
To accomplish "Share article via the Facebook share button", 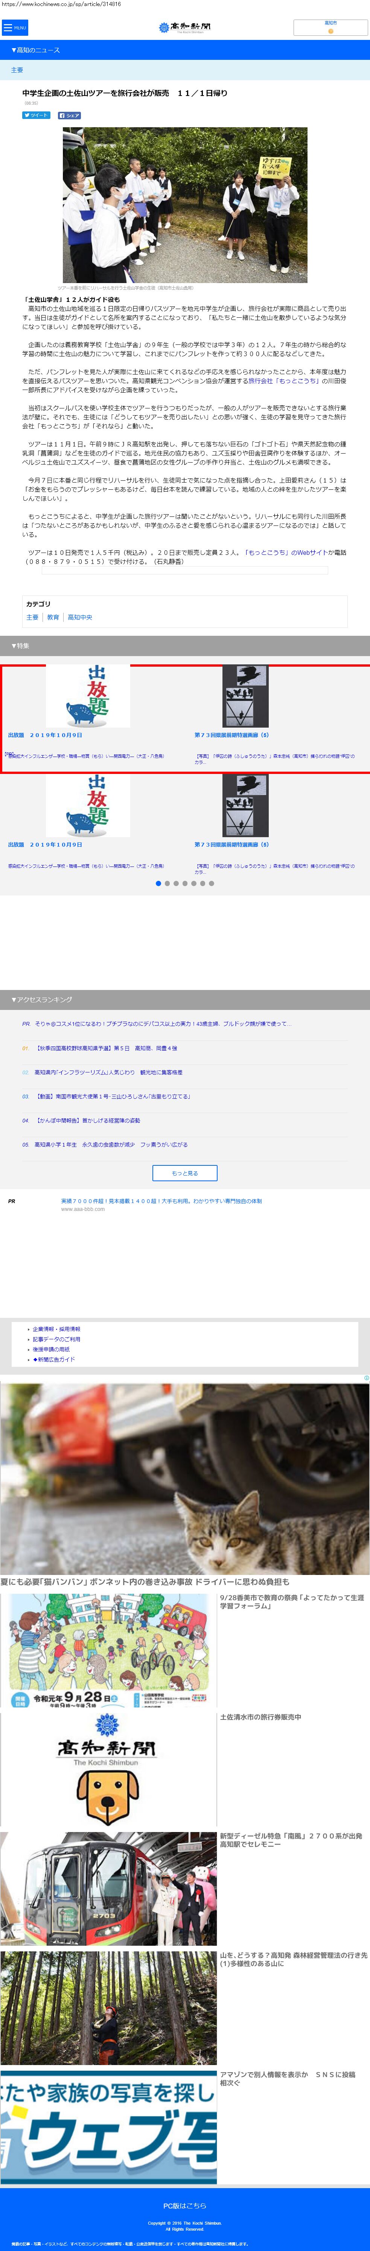I will pos(69,115).
